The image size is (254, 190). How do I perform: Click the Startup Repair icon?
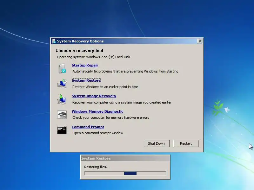tap(62, 68)
